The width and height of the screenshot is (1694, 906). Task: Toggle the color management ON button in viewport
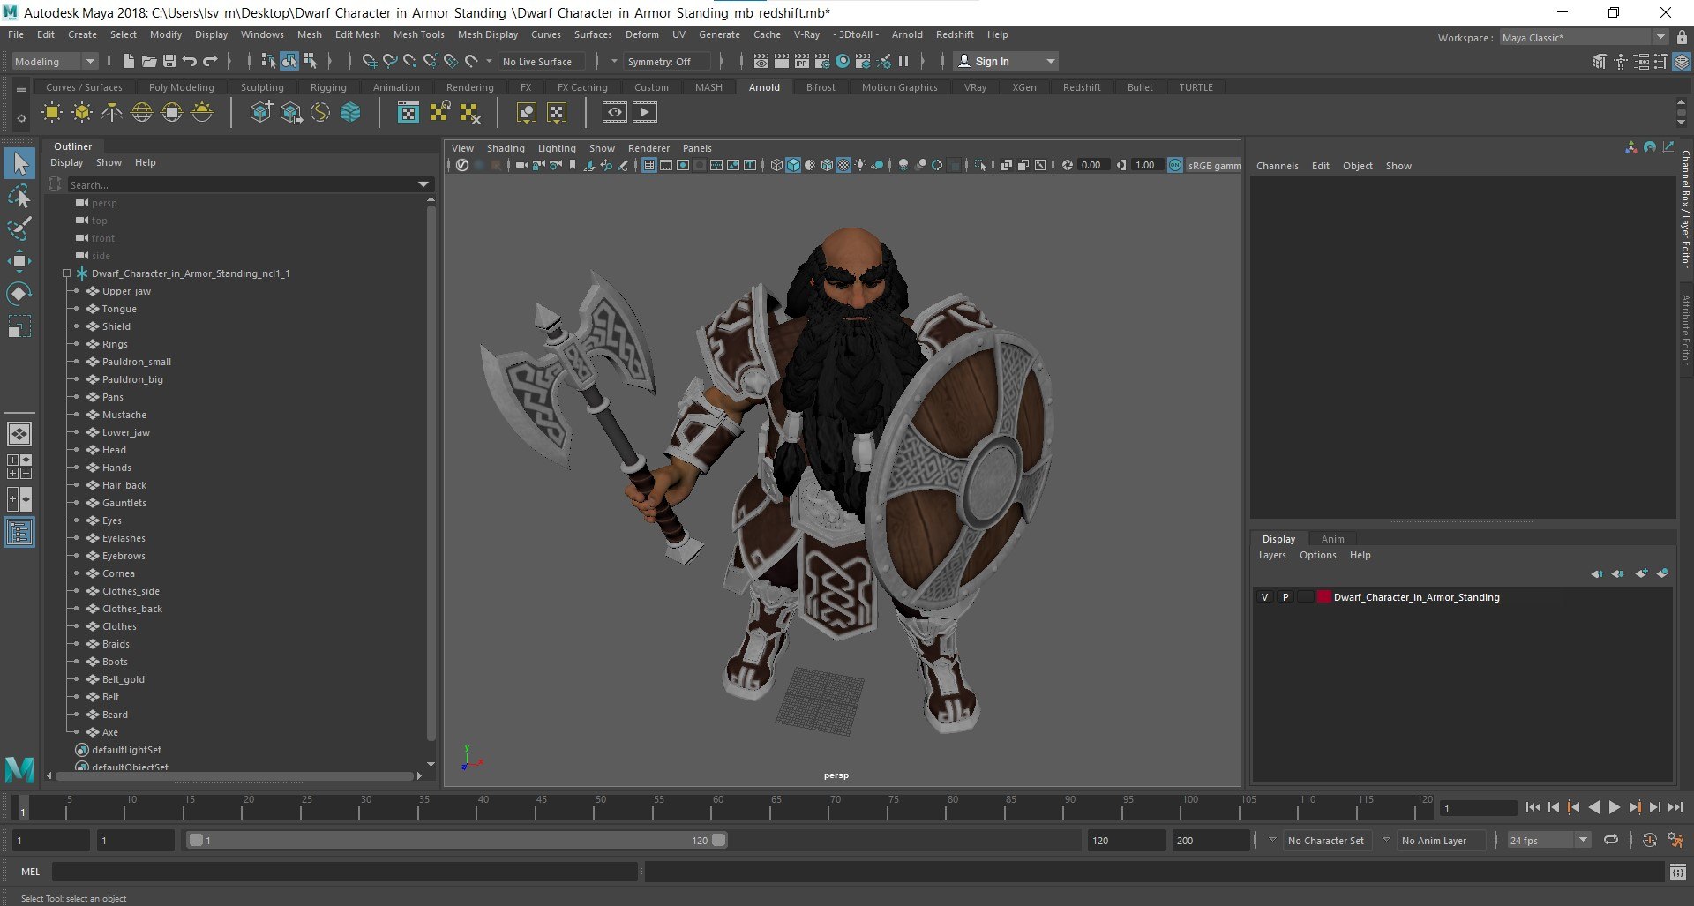pos(1175,165)
